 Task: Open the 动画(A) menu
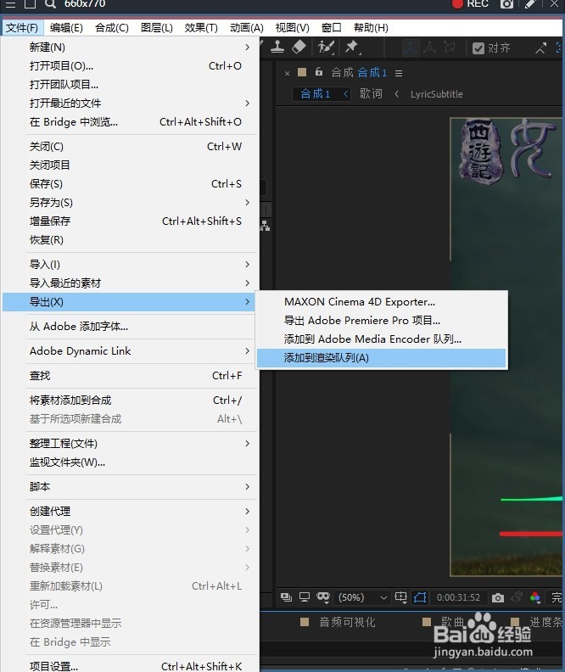(247, 28)
